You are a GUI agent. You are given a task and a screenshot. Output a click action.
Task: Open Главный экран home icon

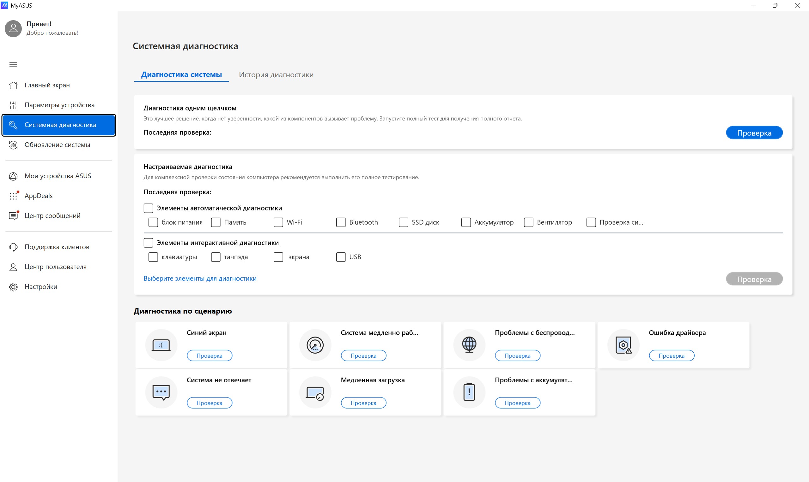pyautogui.click(x=13, y=85)
